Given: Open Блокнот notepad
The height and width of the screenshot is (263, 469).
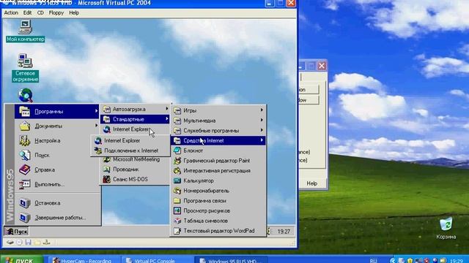Looking at the screenshot, I should click(218, 150).
